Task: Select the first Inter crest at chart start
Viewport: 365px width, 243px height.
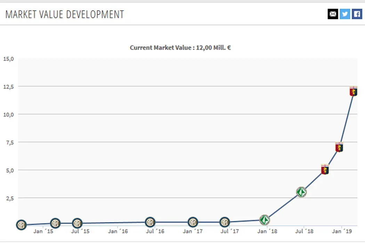Action: 21,225
